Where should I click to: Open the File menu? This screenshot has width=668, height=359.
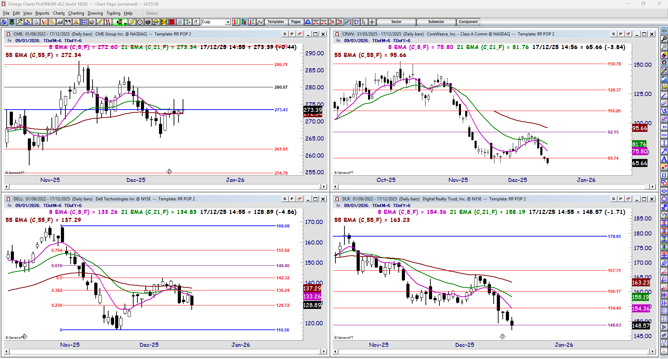click(x=6, y=13)
